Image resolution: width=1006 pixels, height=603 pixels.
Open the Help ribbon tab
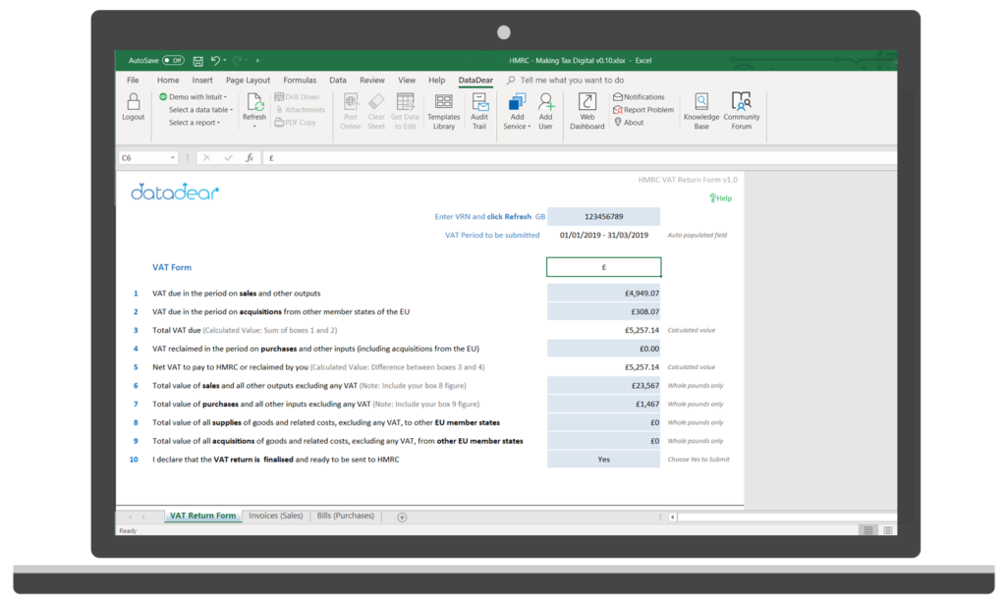(x=437, y=81)
